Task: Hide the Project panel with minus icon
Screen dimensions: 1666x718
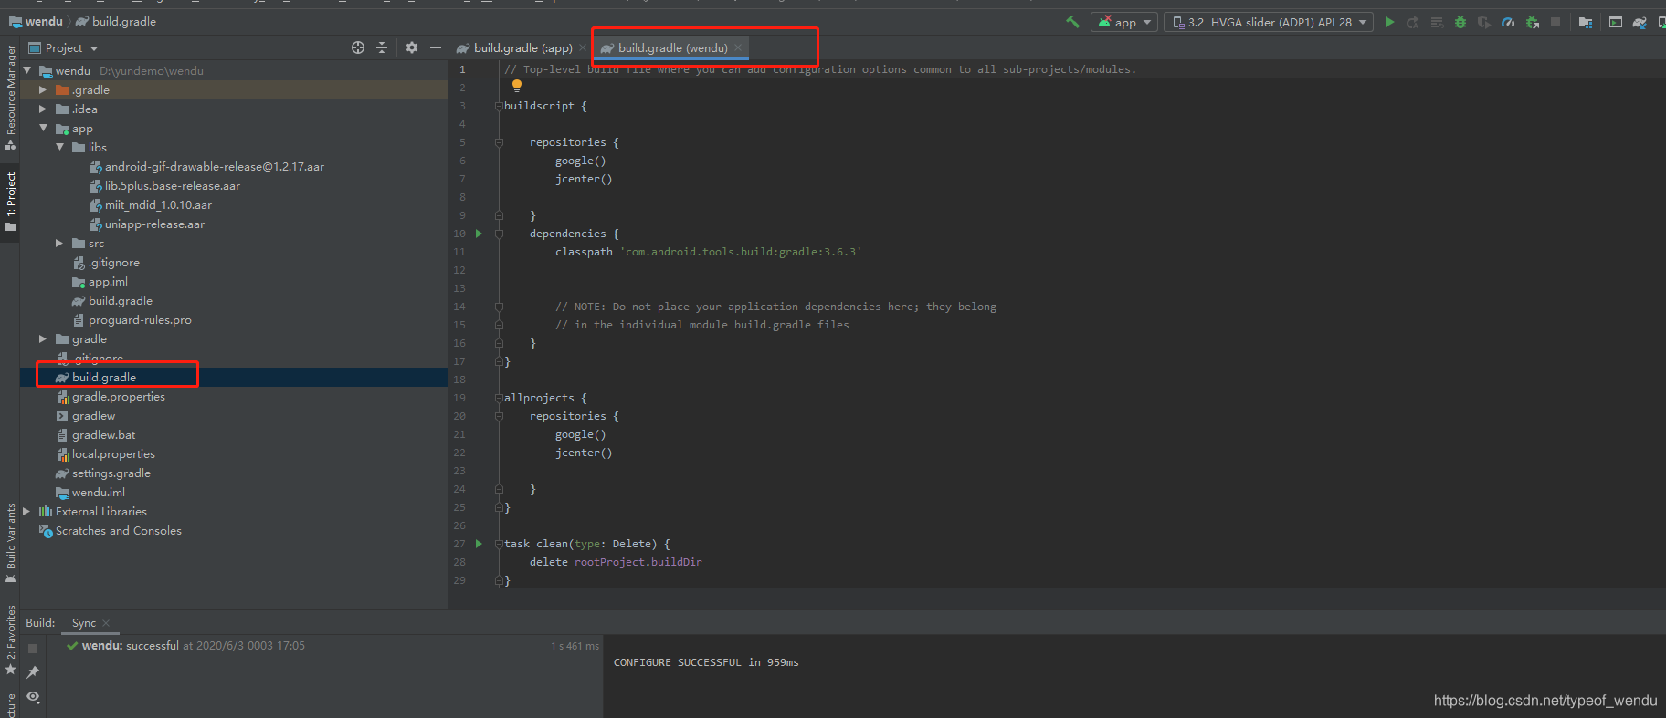Action: (x=436, y=47)
